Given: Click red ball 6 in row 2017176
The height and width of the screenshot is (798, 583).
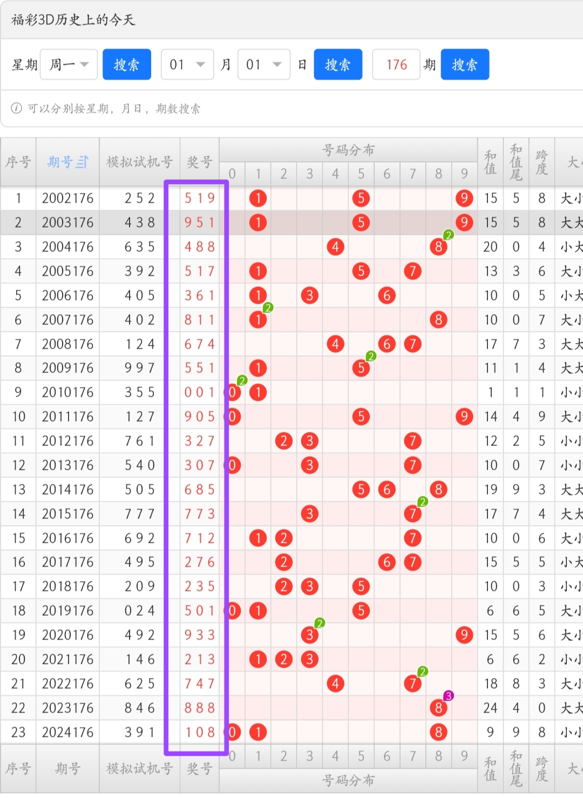Looking at the screenshot, I should [387, 562].
